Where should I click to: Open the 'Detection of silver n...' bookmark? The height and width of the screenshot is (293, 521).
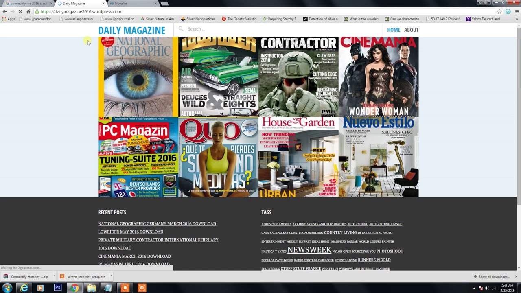[322, 19]
